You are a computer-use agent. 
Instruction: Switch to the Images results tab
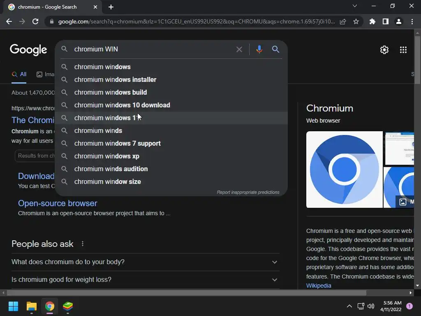[45, 74]
